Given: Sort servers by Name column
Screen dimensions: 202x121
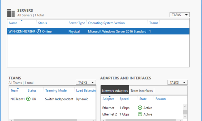Looking at the screenshot, I should pos(13,23).
